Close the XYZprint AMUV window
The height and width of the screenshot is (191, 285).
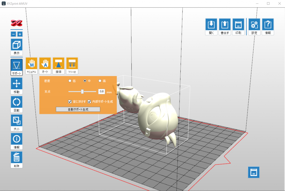279,3
